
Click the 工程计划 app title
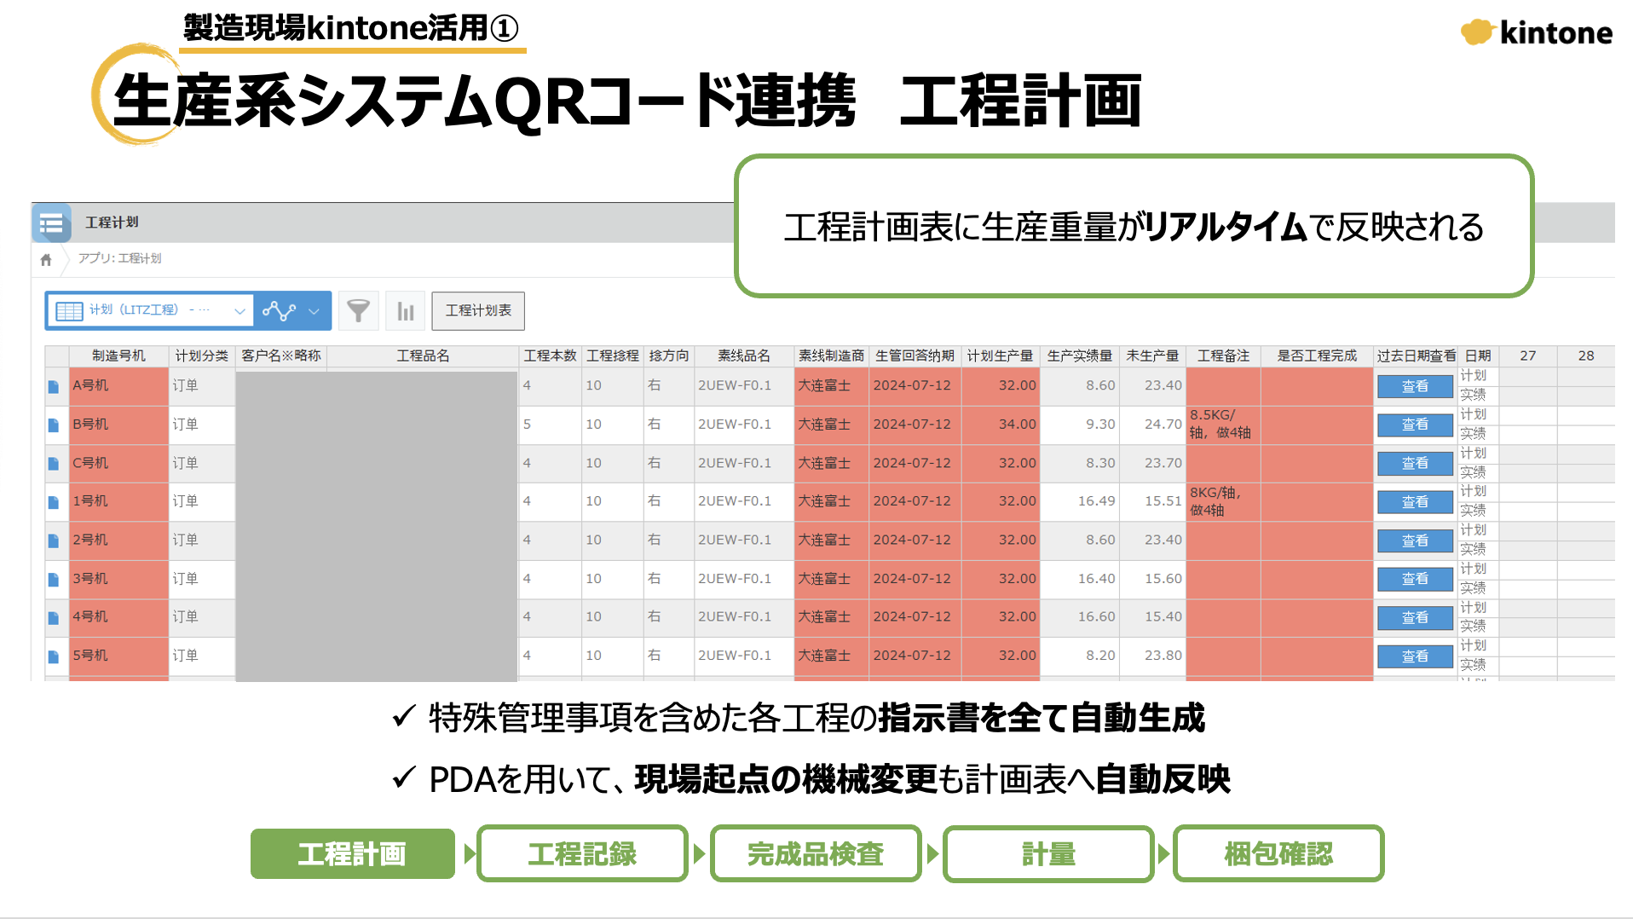click(x=112, y=223)
